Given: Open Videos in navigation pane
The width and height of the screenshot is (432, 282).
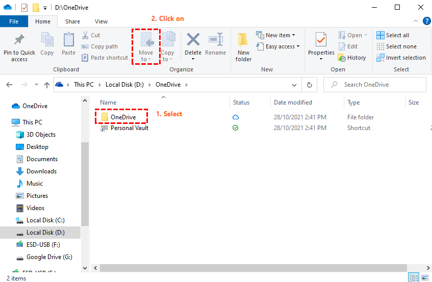Looking at the screenshot, I should [35, 208].
